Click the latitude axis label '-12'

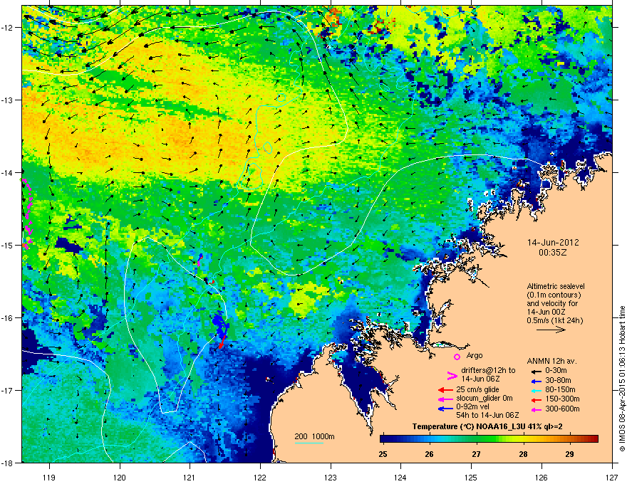pos(8,27)
